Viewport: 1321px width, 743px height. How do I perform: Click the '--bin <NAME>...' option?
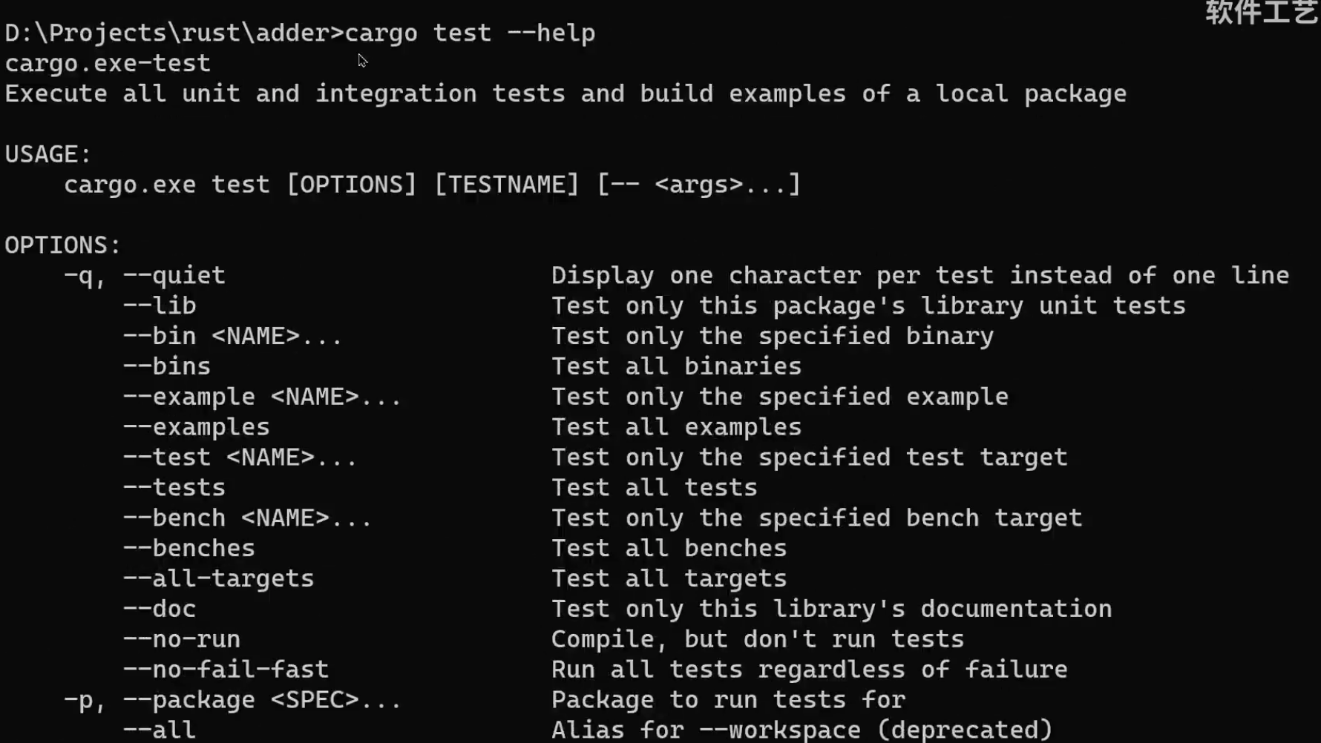[232, 337]
